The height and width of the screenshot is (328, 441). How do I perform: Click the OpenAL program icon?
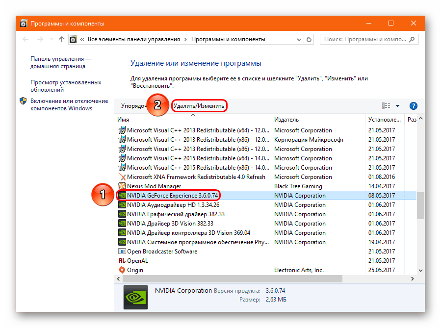[122, 261]
